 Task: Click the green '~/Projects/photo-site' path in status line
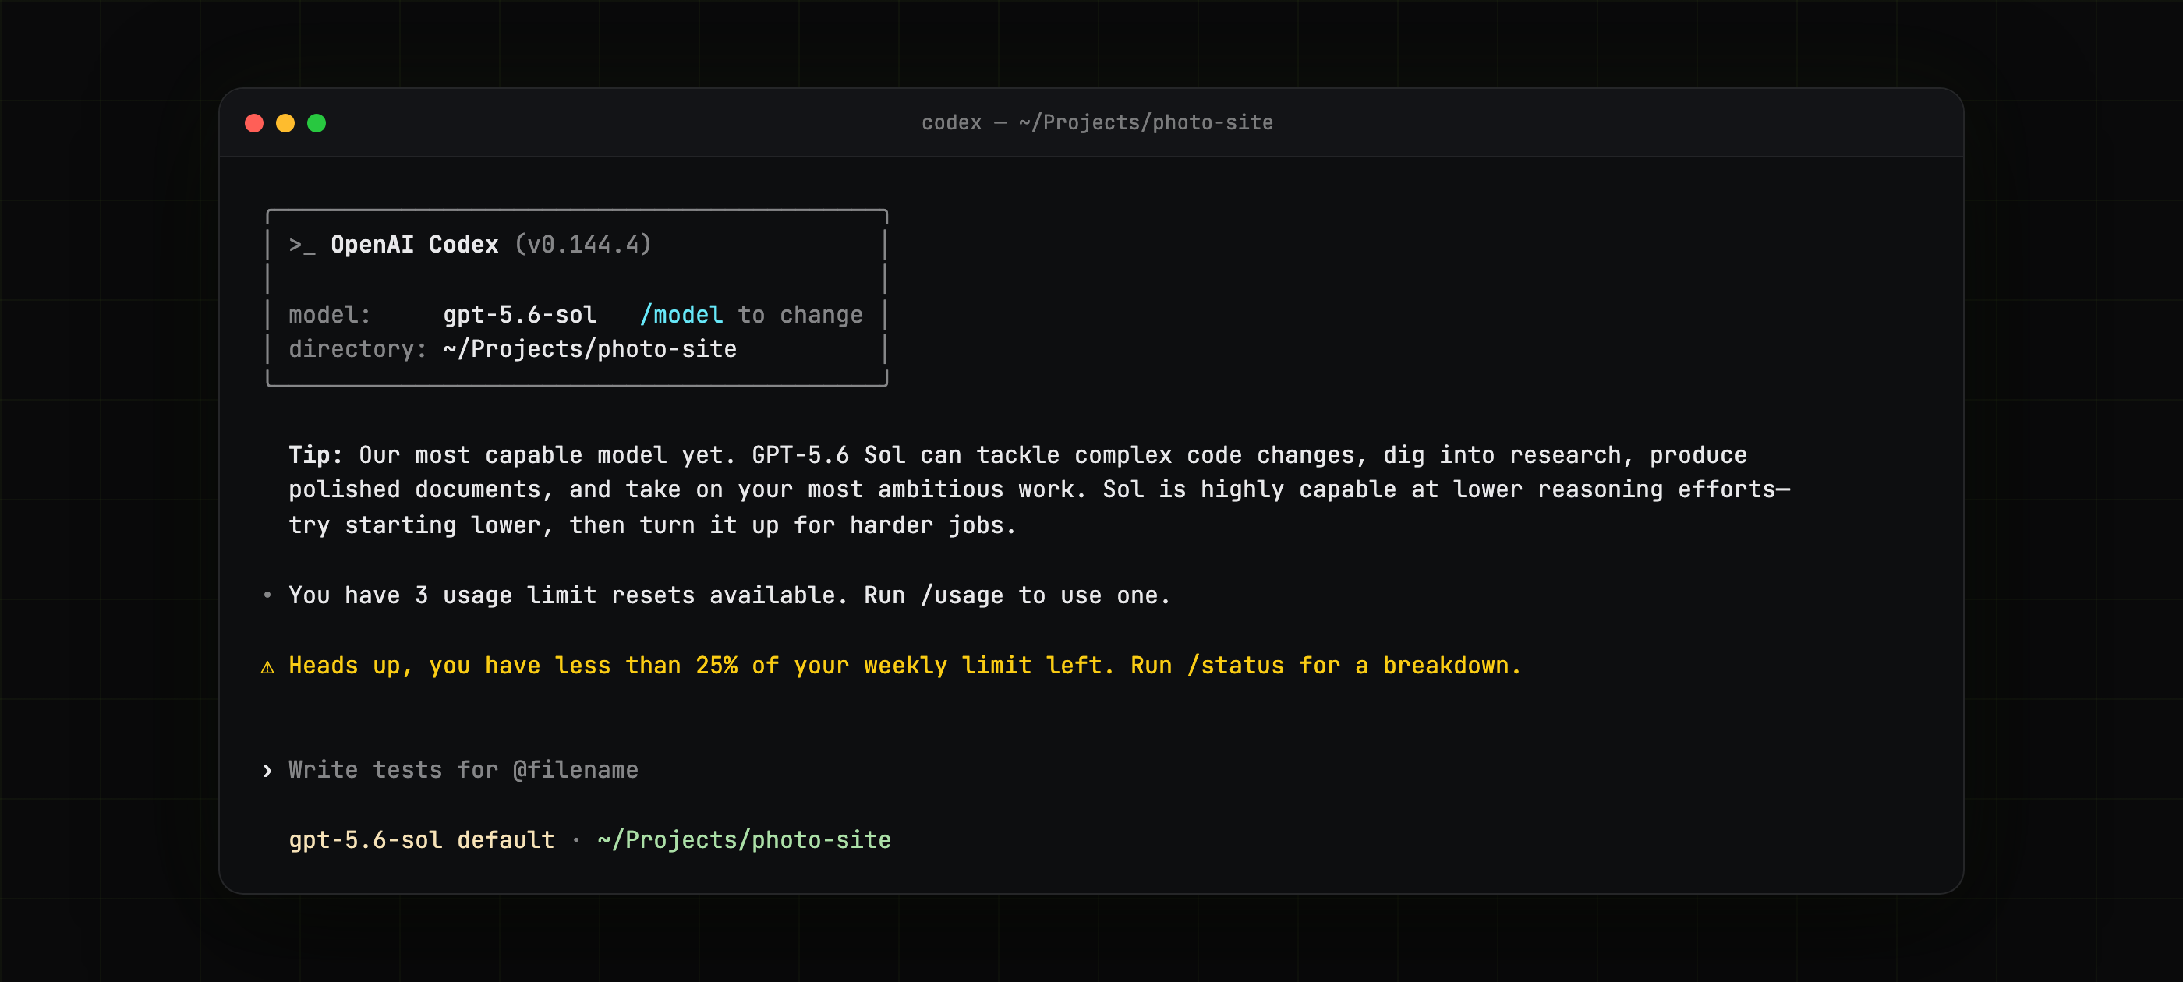click(744, 840)
